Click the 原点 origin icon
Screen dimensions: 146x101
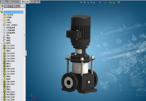[x=4, y=35]
